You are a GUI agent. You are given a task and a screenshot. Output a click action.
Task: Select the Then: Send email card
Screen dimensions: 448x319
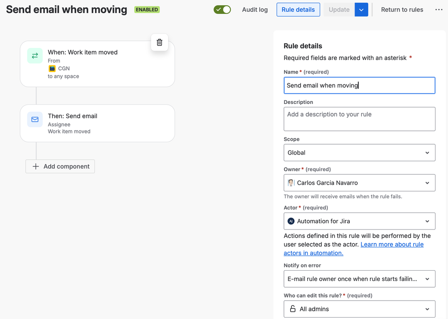coord(97,123)
